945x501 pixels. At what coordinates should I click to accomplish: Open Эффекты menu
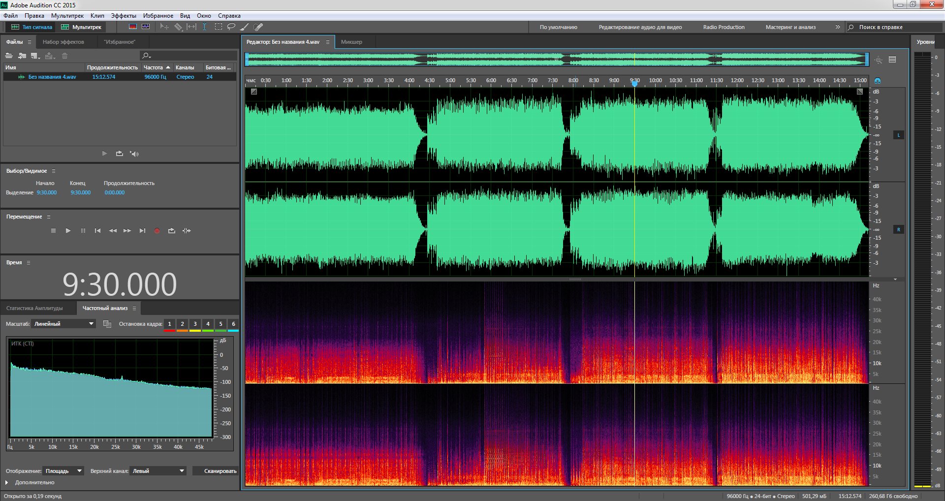[124, 16]
